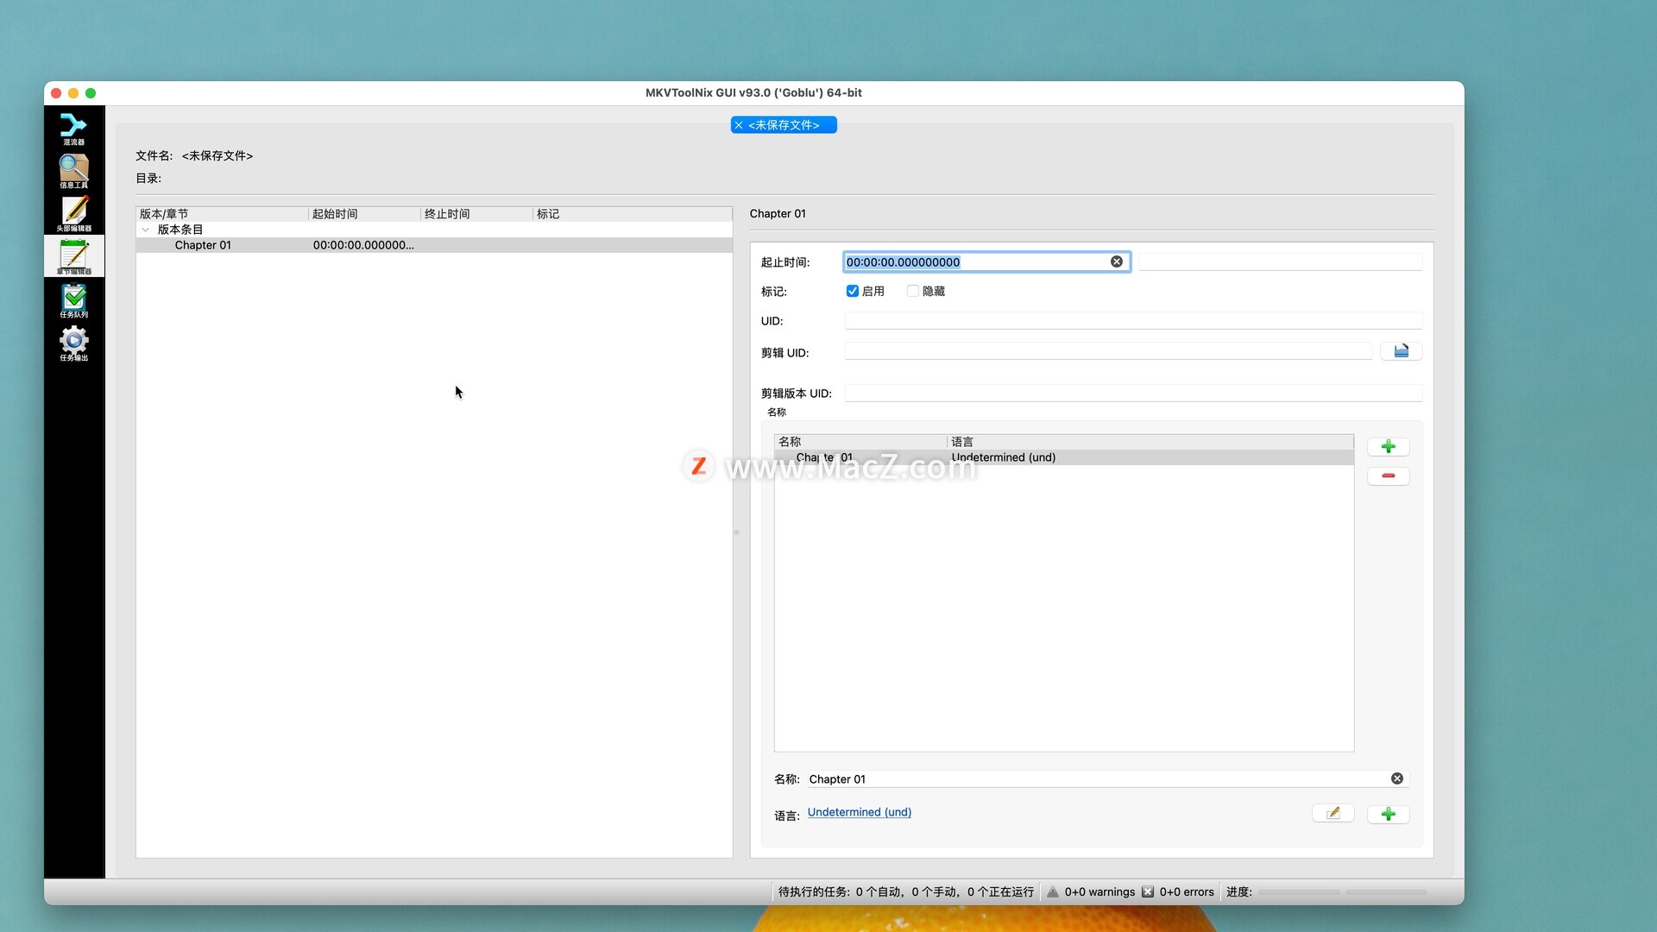Viewport: 1657px width, 932px height.
Task: Open the 信息工具 info tool
Action: 73,171
